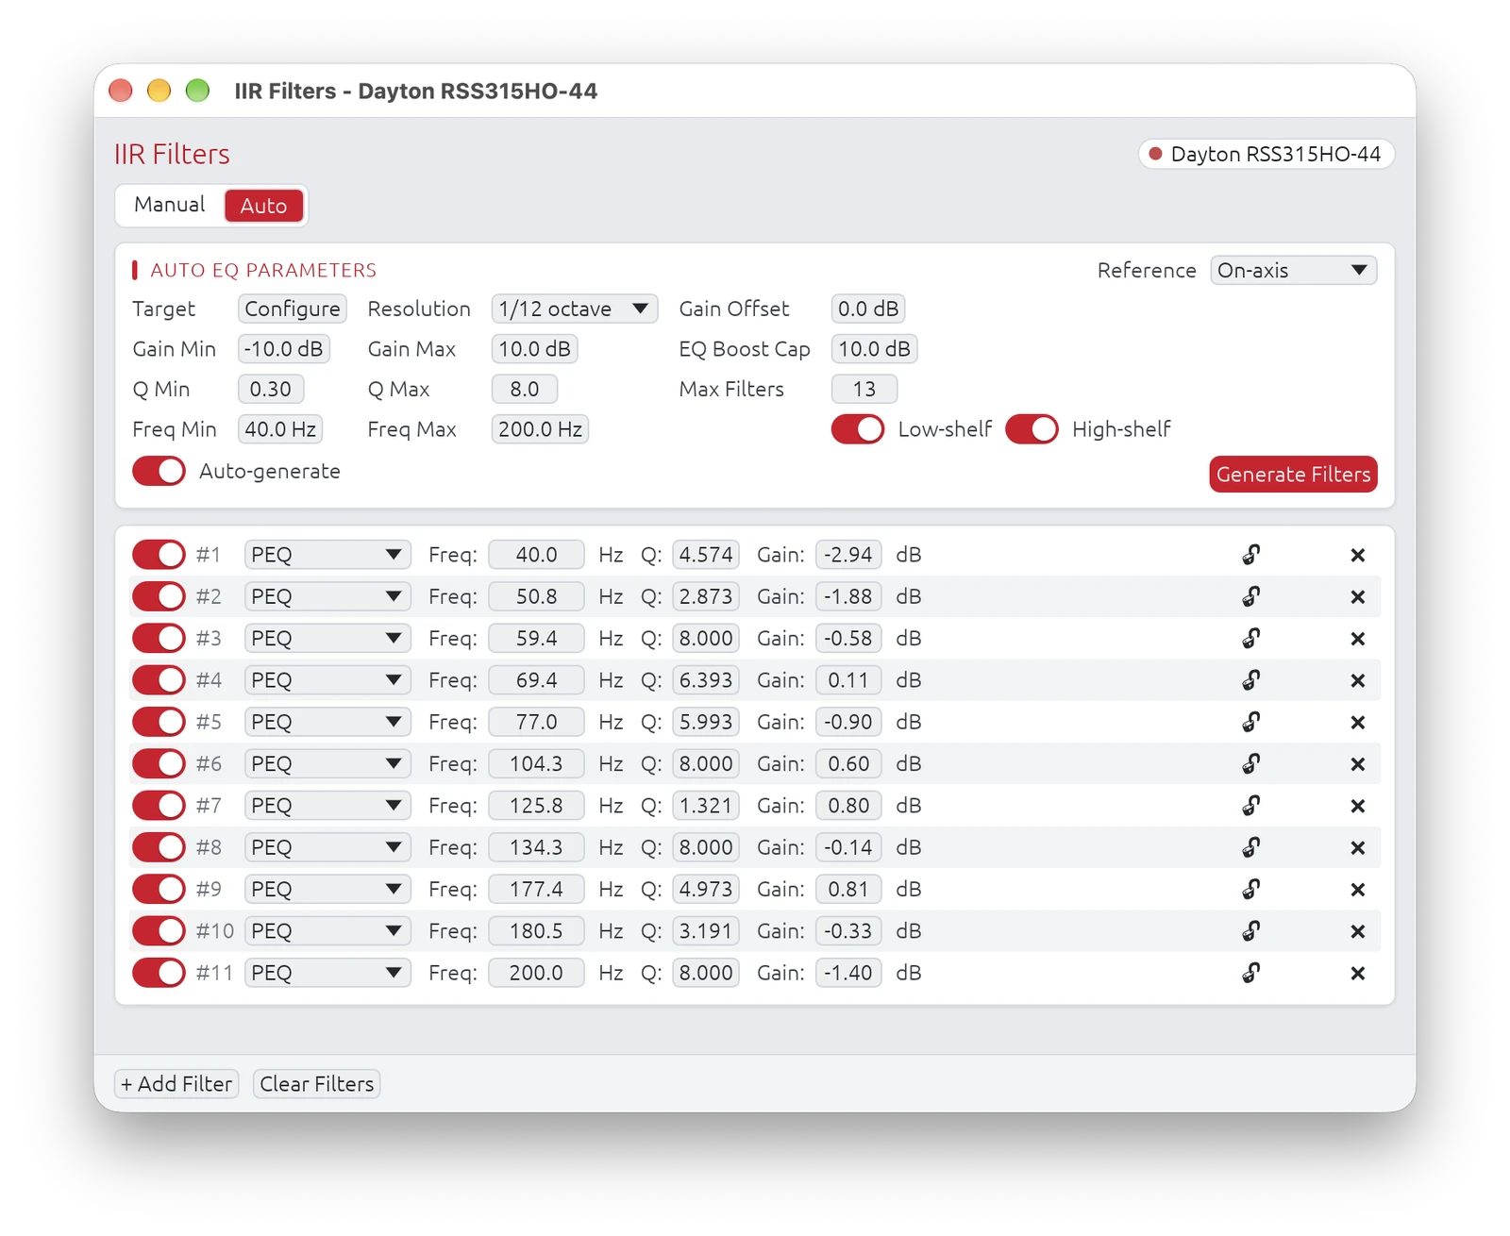Click the lock icon for filter #6
The height and width of the screenshot is (1236, 1510).
point(1251,763)
